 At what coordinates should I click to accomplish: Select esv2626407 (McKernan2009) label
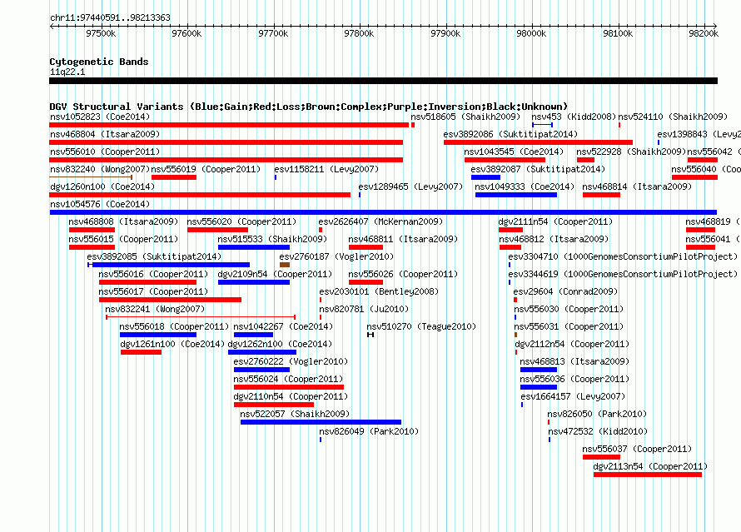click(380, 221)
